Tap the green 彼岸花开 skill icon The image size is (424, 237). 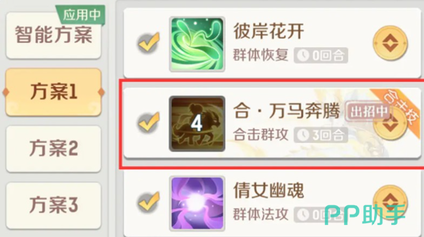(197, 44)
